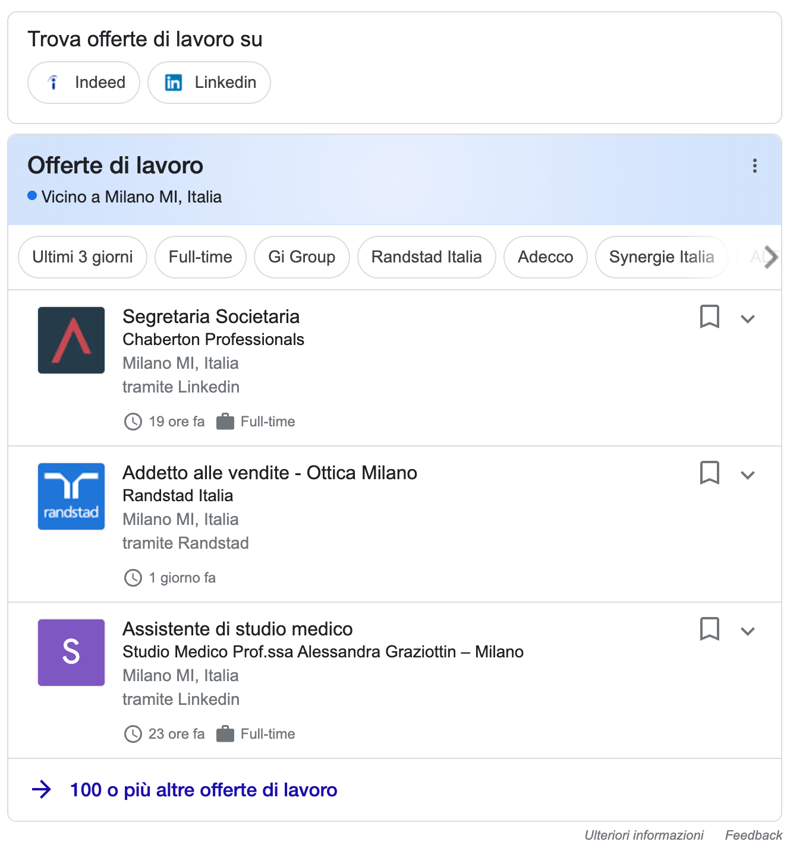
Task: Open Linkedin job search chip
Action: point(209,83)
